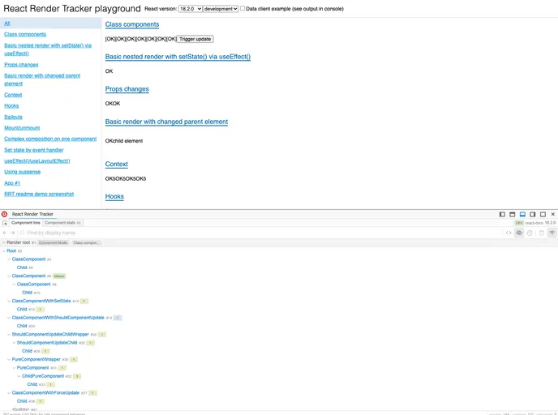This screenshot has width=558, height=415.
Task: Switch to the Component tree tab
Action: coord(26,223)
